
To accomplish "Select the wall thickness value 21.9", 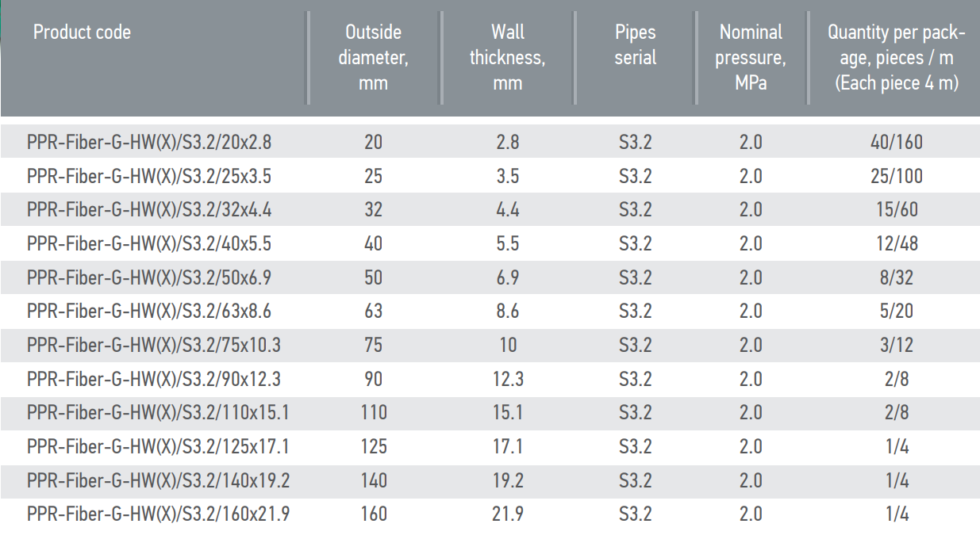I will click(x=508, y=514).
